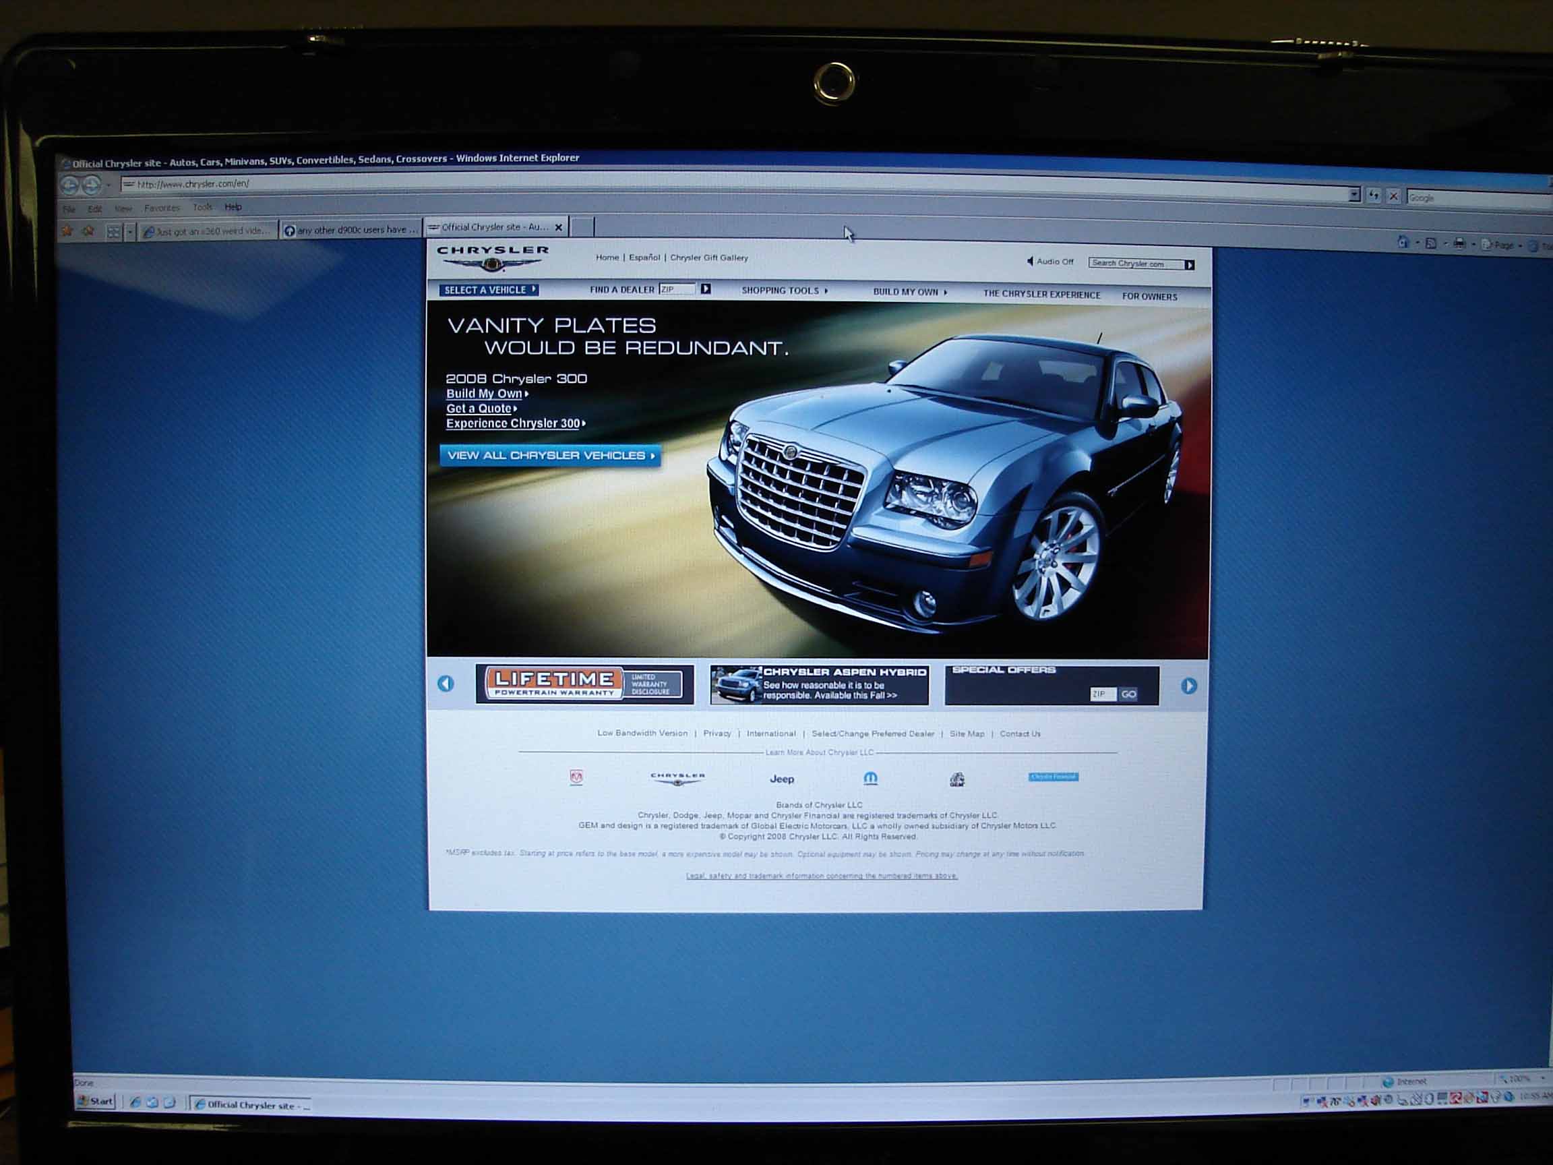Open the Select a Vehicle menu
Screen dimensions: 1553x1165
[489, 290]
